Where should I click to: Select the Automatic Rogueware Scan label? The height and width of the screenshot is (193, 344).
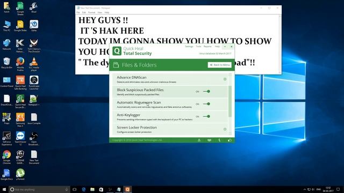[139, 102]
